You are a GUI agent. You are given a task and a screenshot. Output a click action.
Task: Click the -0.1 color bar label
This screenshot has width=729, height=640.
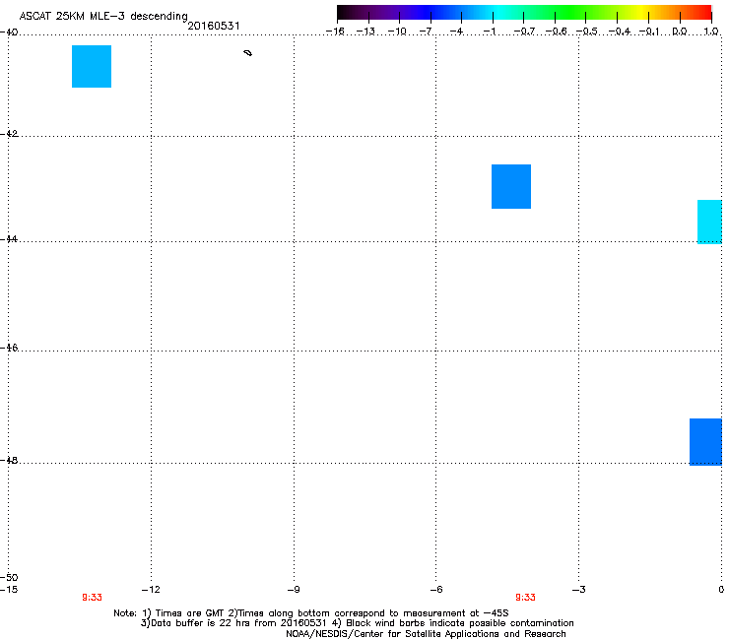(649, 32)
